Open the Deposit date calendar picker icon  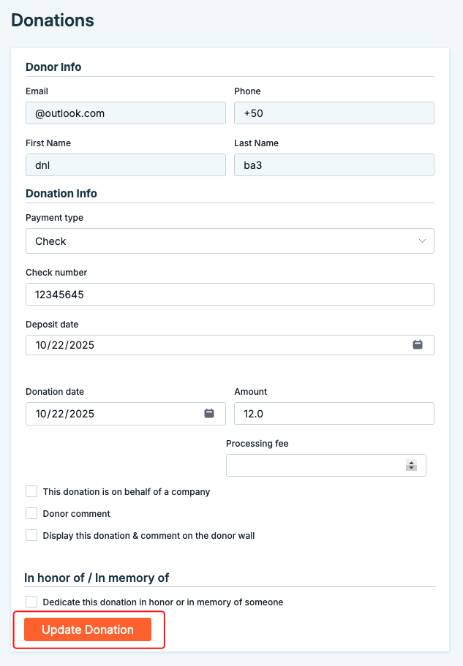[x=418, y=344]
